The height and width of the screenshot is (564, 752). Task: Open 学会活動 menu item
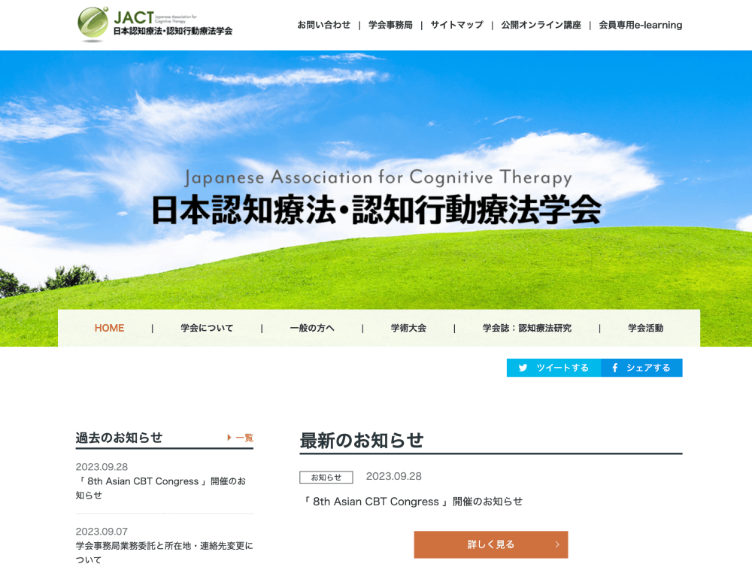(x=645, y=328)
